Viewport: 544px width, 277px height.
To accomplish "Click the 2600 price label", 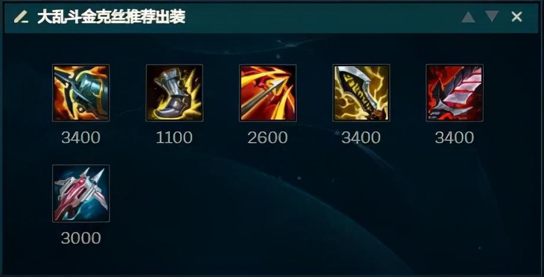I will (x=267, y=137).
